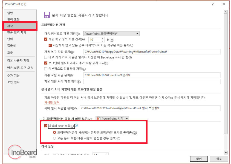Open 빠른 실행 도구 모음 settings
231x164 pixels.
tap(20, 68)
